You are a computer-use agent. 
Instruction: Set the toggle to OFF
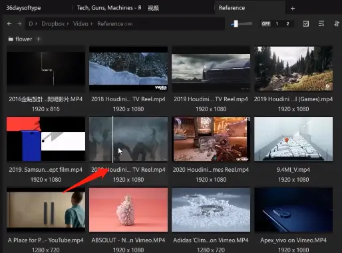[265, 23]
